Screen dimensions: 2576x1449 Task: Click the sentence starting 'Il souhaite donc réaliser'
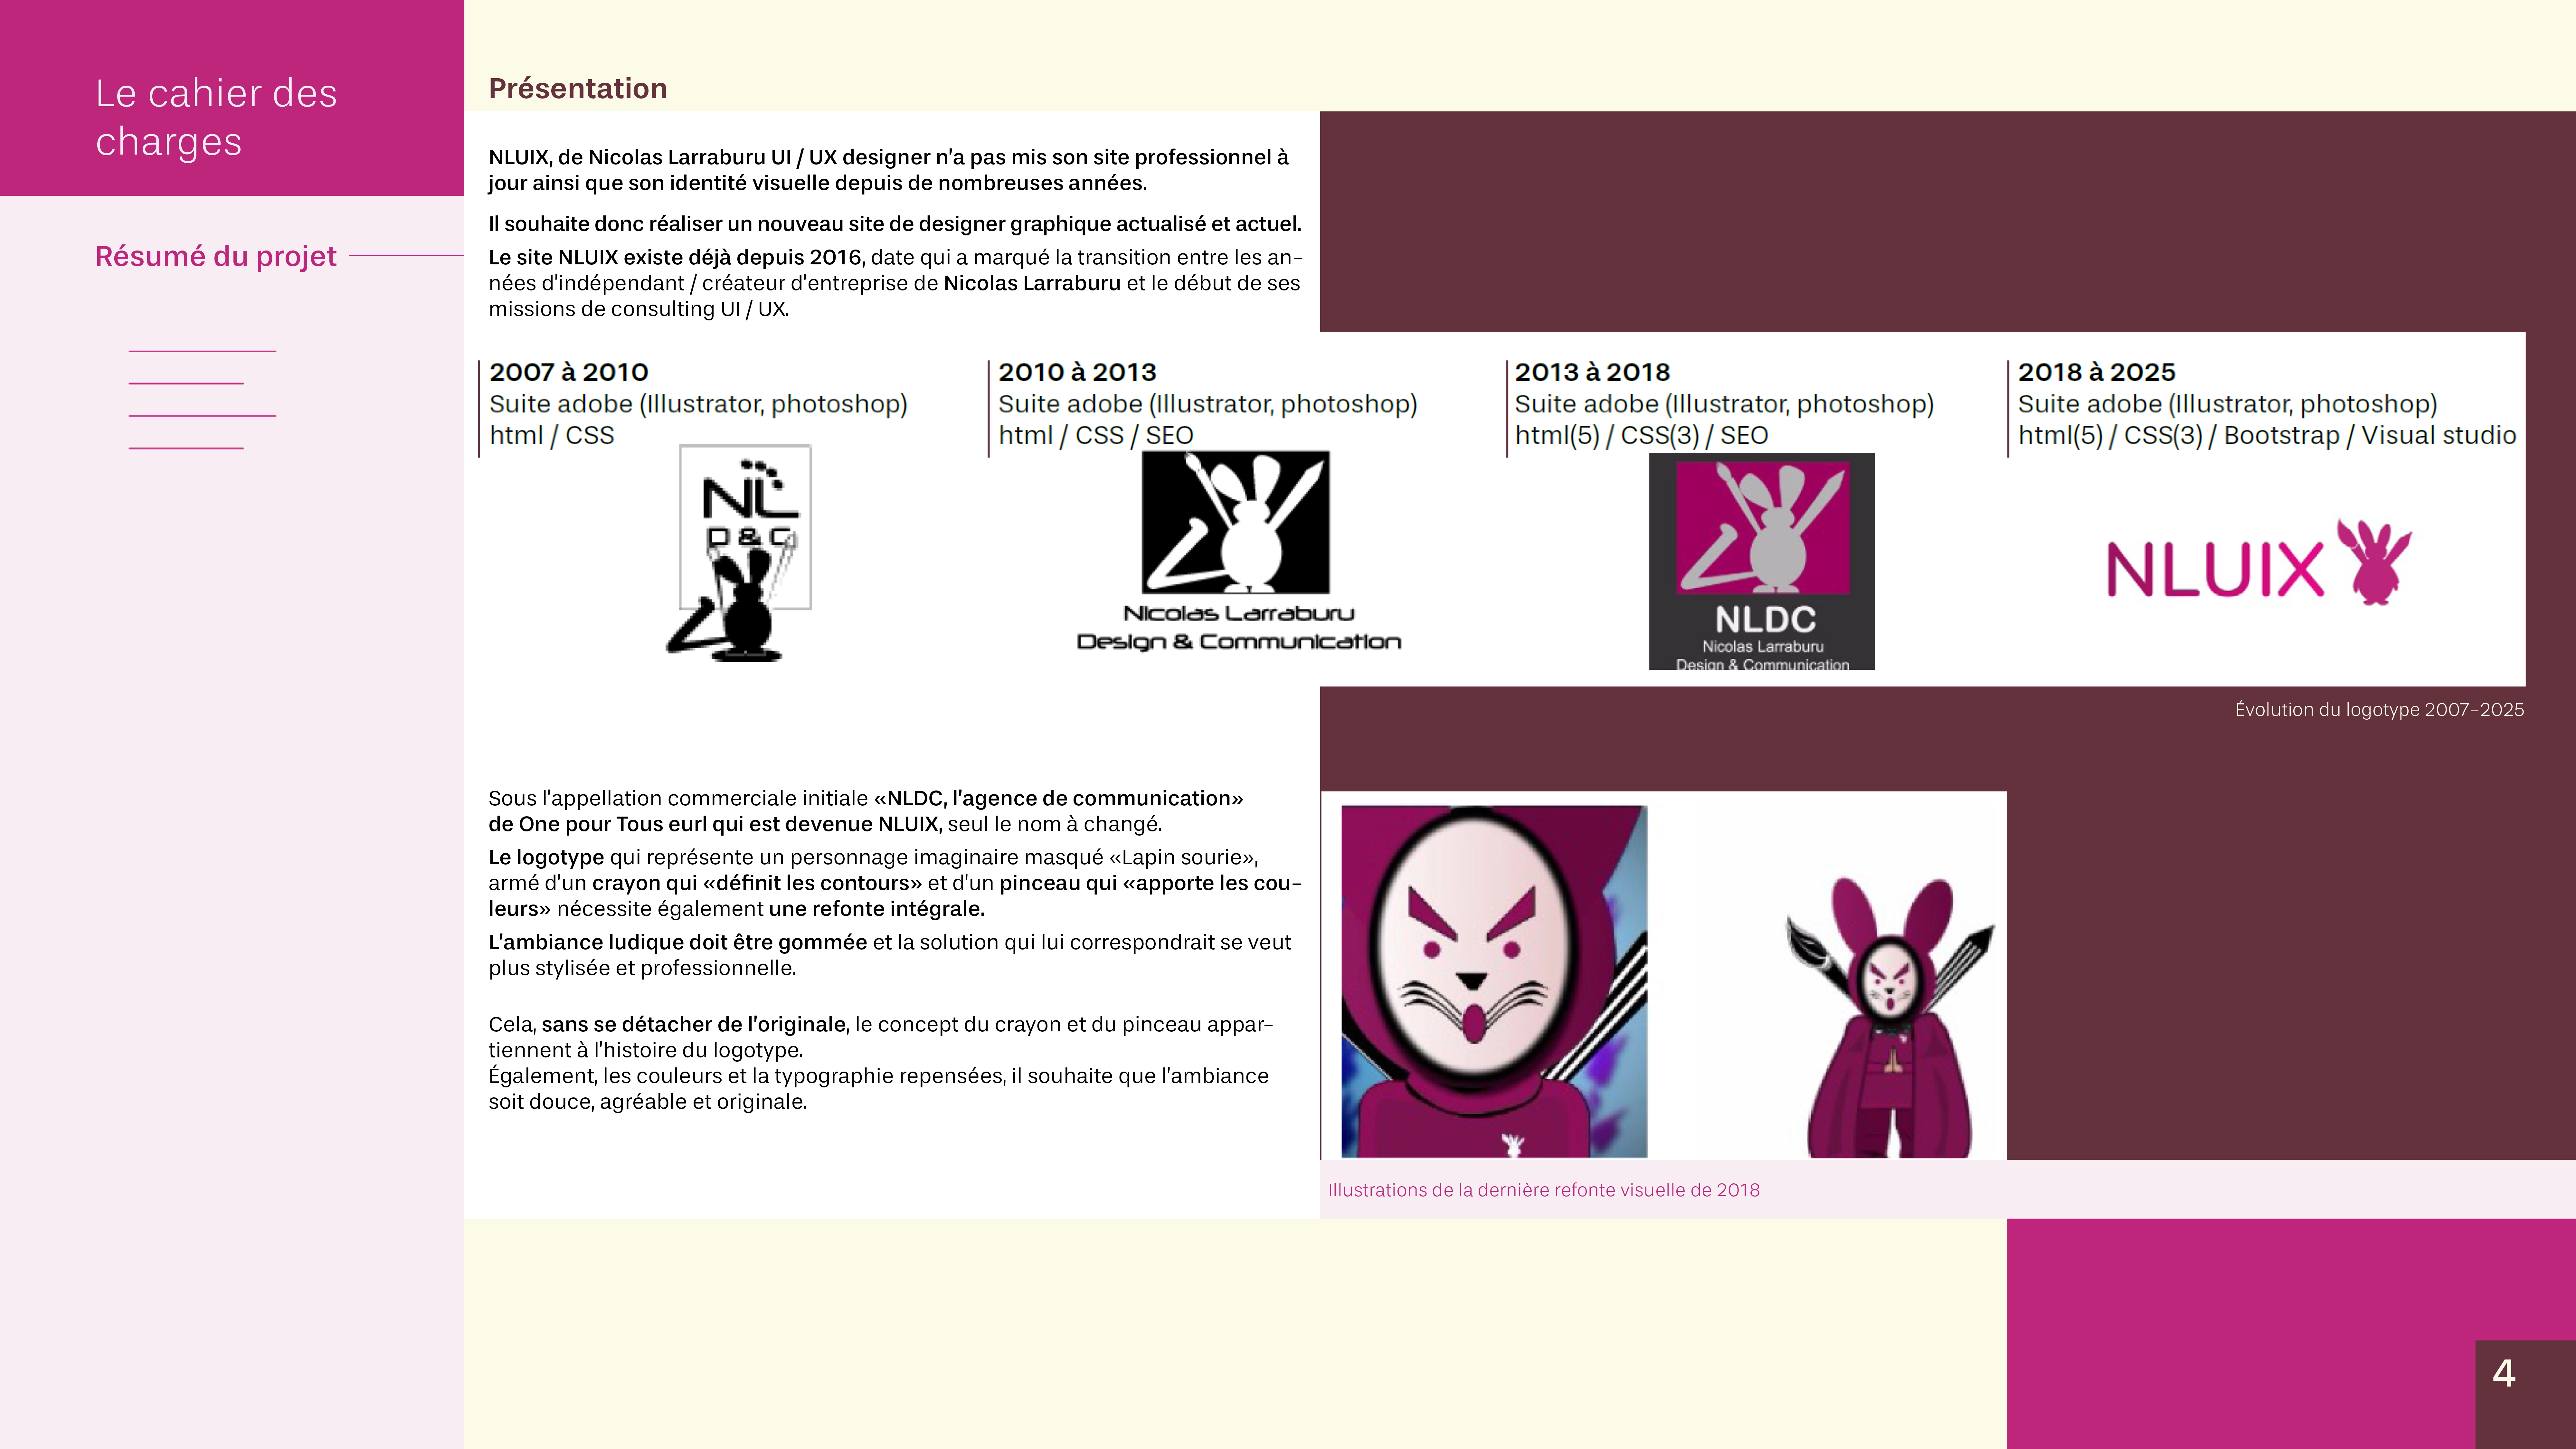tap(895, 224)
